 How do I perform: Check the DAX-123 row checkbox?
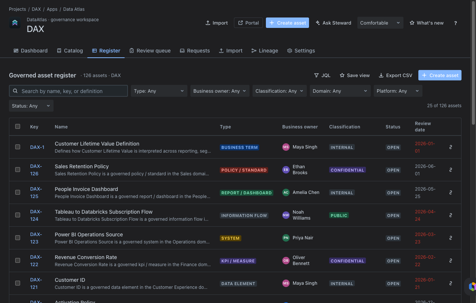click(17, 238)
